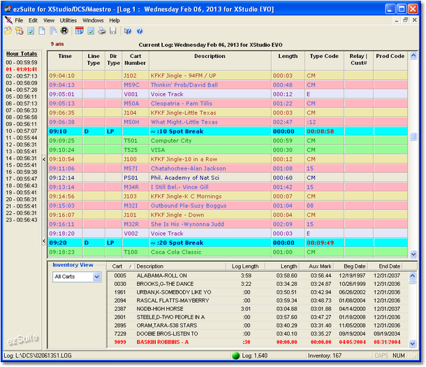Click the context help pointer icon
Image resolution: width=426 pixels, height=367 pixels.
(128, 31)
